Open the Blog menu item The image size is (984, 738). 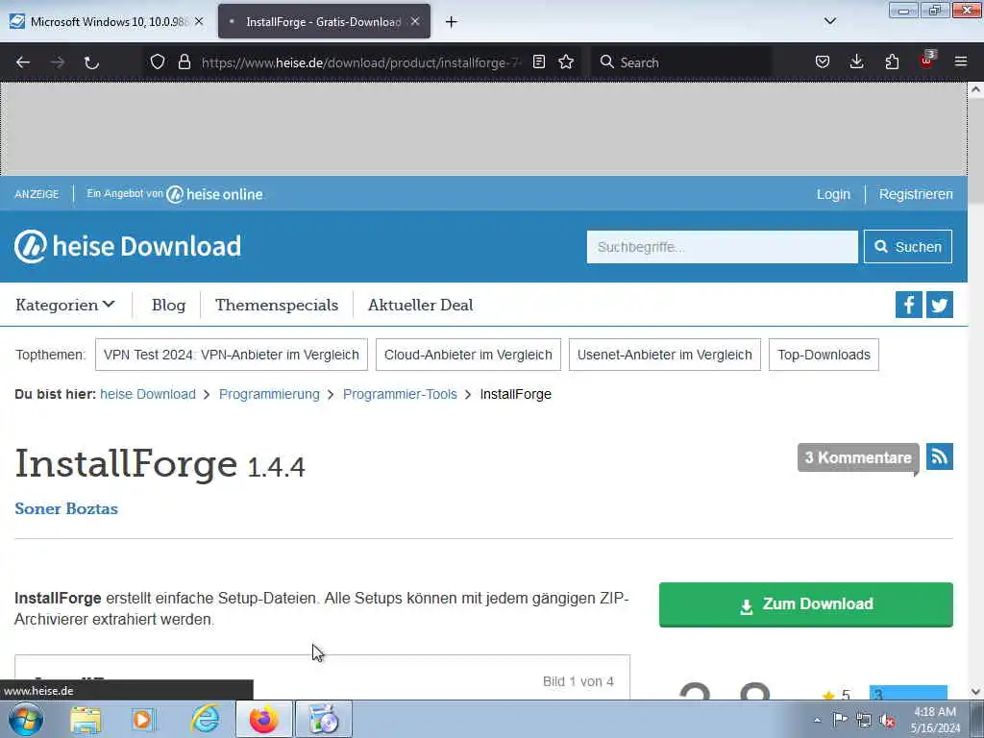click(168, 305)
